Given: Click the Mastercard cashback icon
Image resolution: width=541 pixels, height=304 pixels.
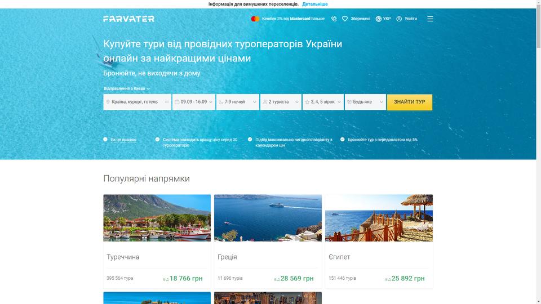Looking at the screenshot, I should pos(255,19).
